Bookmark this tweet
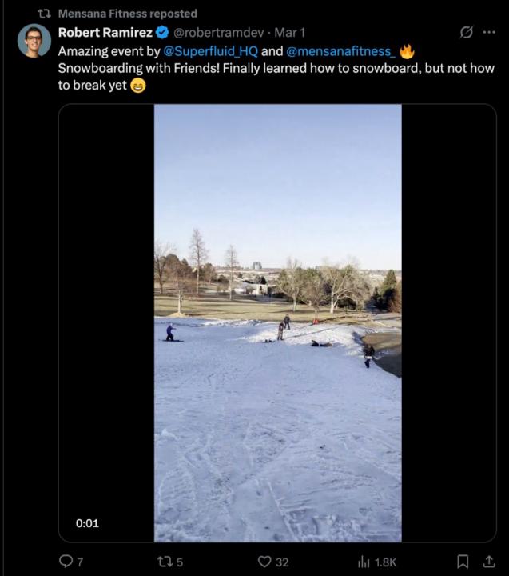Image resolution: width=509 pixels, height=576 pixels. [462, 562]
